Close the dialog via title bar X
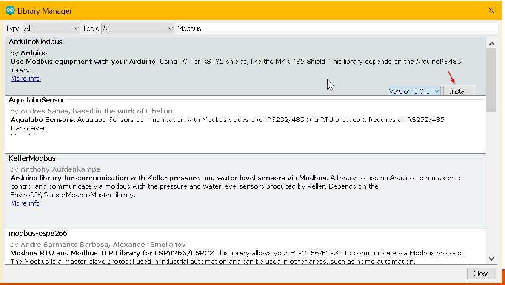 491,10
